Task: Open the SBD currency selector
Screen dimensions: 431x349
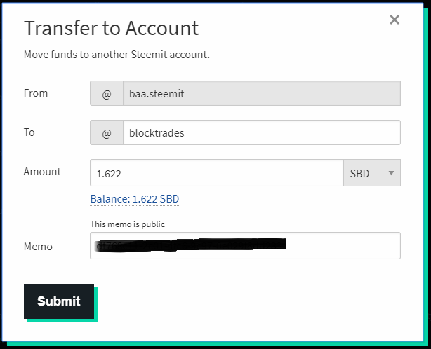Action: pyautogui.click(x=371, y=173)
